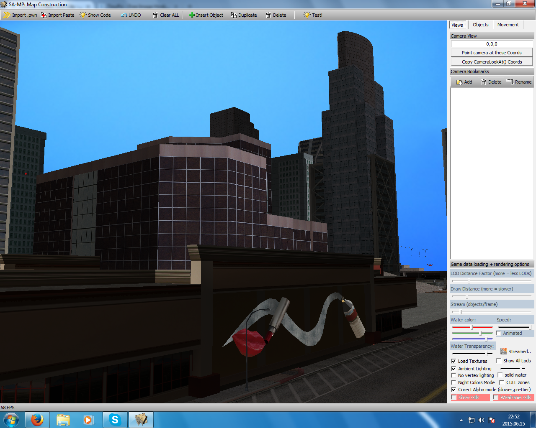
Task: Uncheck the Corect Alpha mode checkbox
Action: click(x=454, y=390)
